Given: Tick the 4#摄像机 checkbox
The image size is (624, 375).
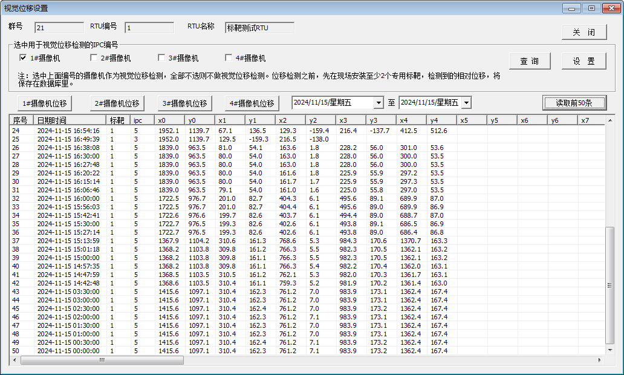Looking at the screenshot, I should 229,58.
